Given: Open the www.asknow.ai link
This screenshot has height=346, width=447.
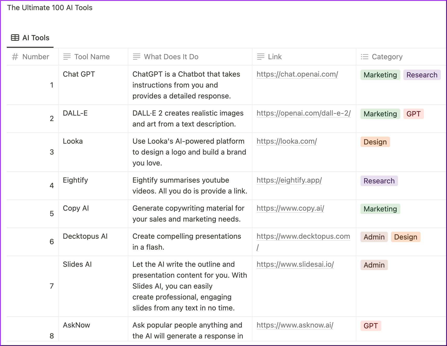Looking at the screenshot, I should (295, 325).
